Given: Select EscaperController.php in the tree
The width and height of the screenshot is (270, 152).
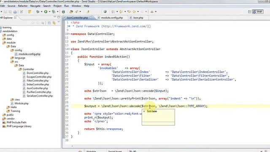Looking at the screenshot, I should click(x=39, y=77).
